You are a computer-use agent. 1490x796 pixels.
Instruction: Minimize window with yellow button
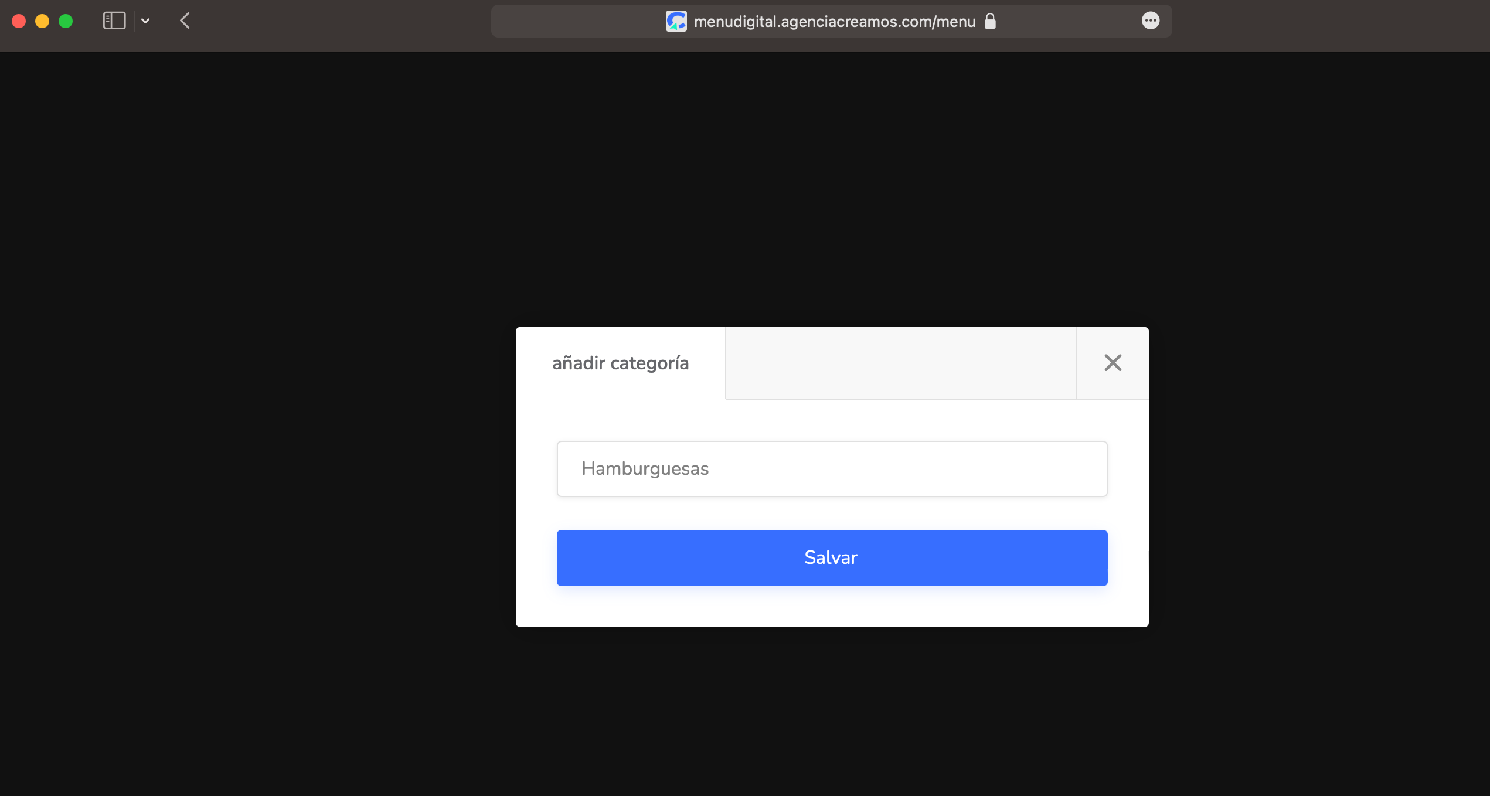tap(42, 21)
